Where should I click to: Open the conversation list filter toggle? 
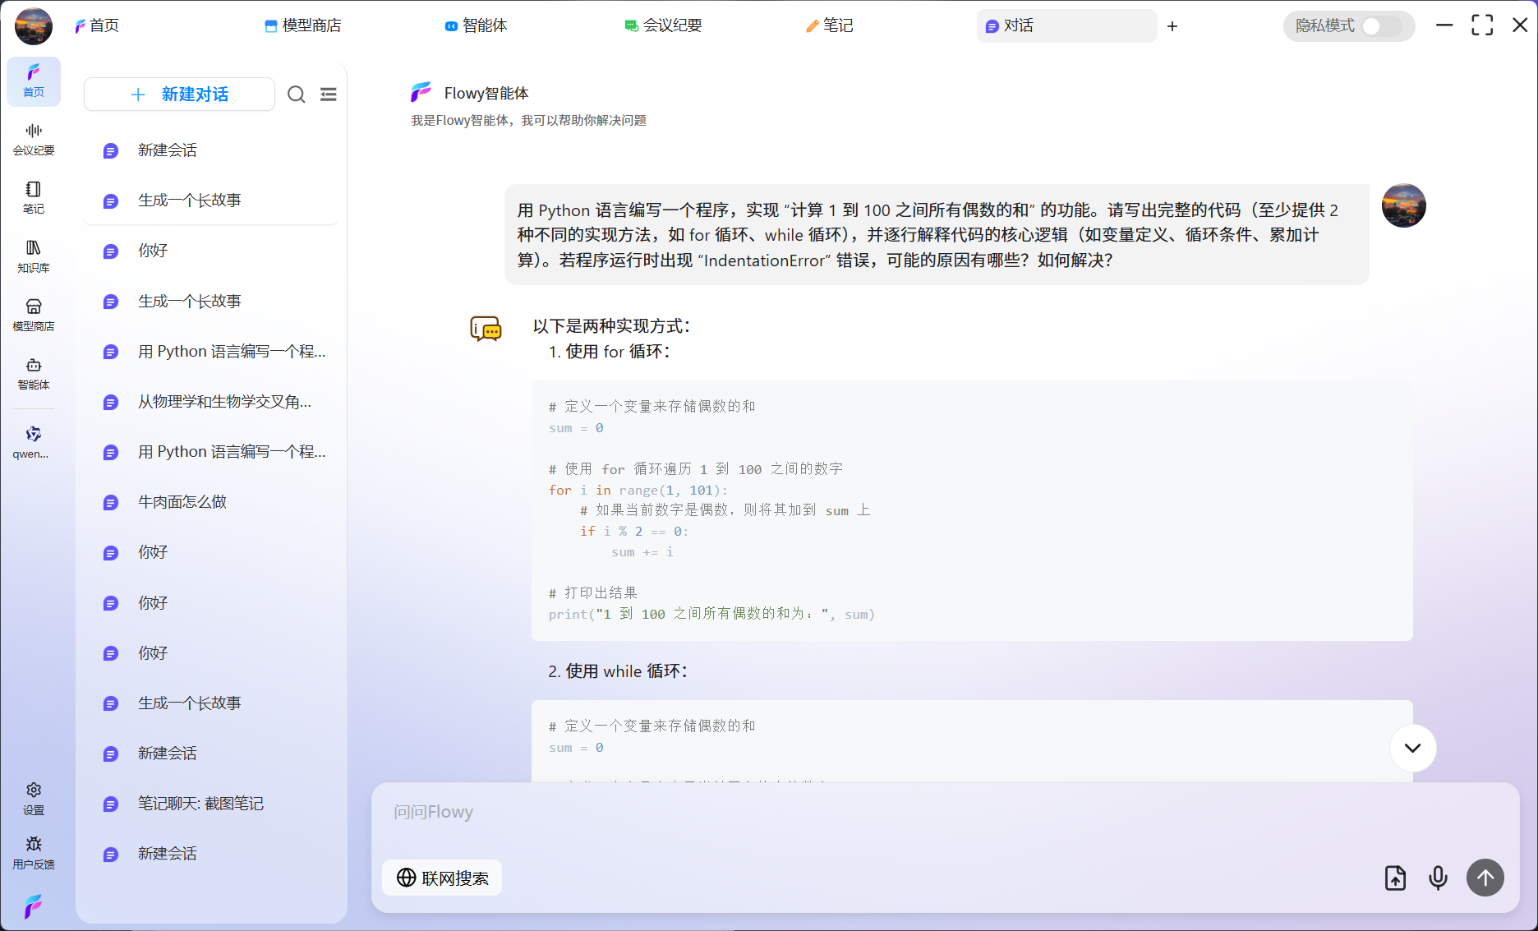tap(329, 94)
